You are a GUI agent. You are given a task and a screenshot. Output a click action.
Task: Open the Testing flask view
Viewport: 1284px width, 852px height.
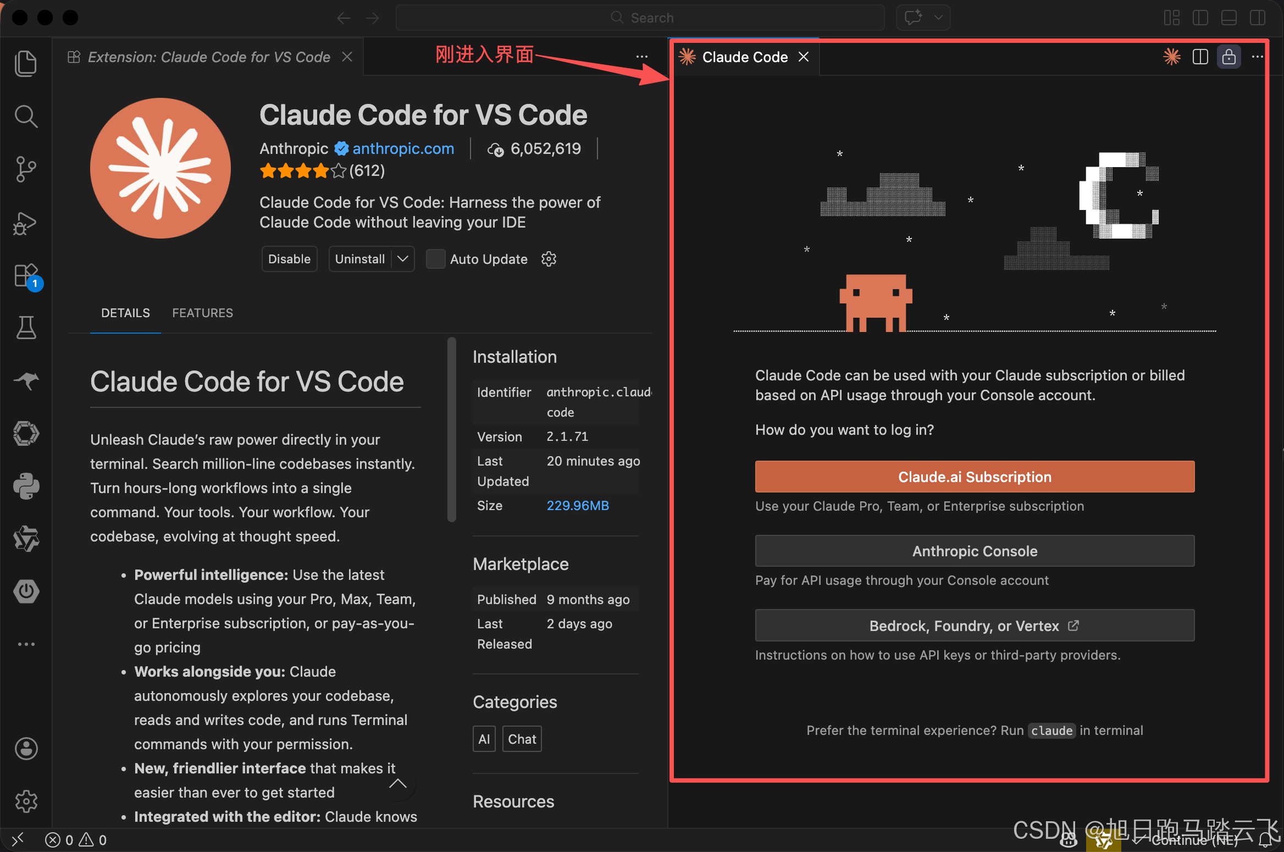(26, 328)
